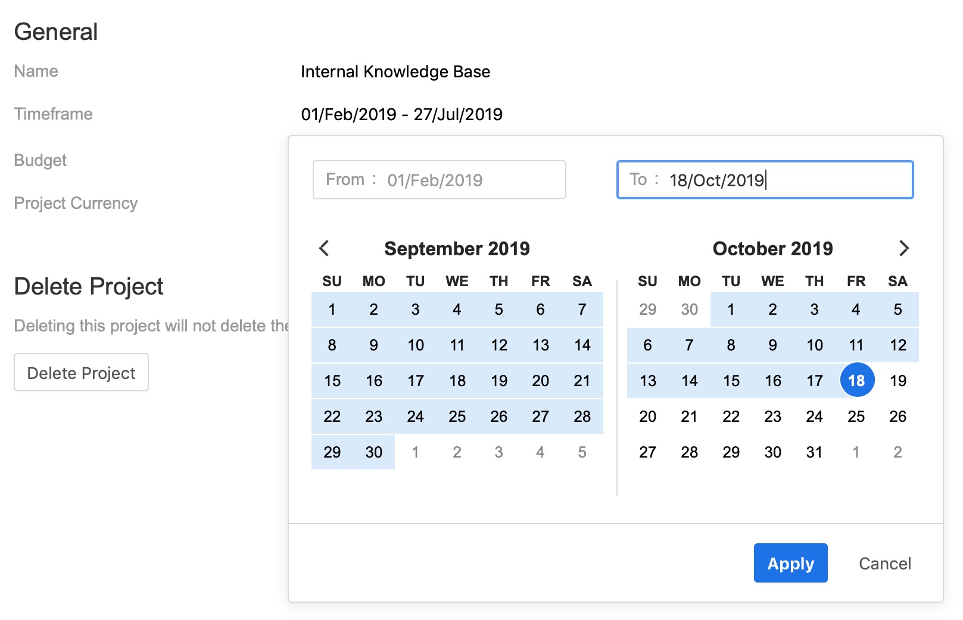Pick October 25 in the calendar

856,417
